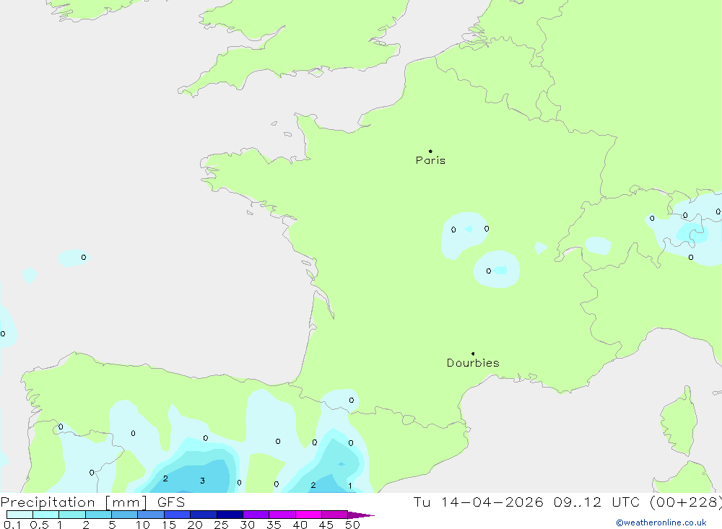
Task: Click the legend value 10
Action: point(143,525)
